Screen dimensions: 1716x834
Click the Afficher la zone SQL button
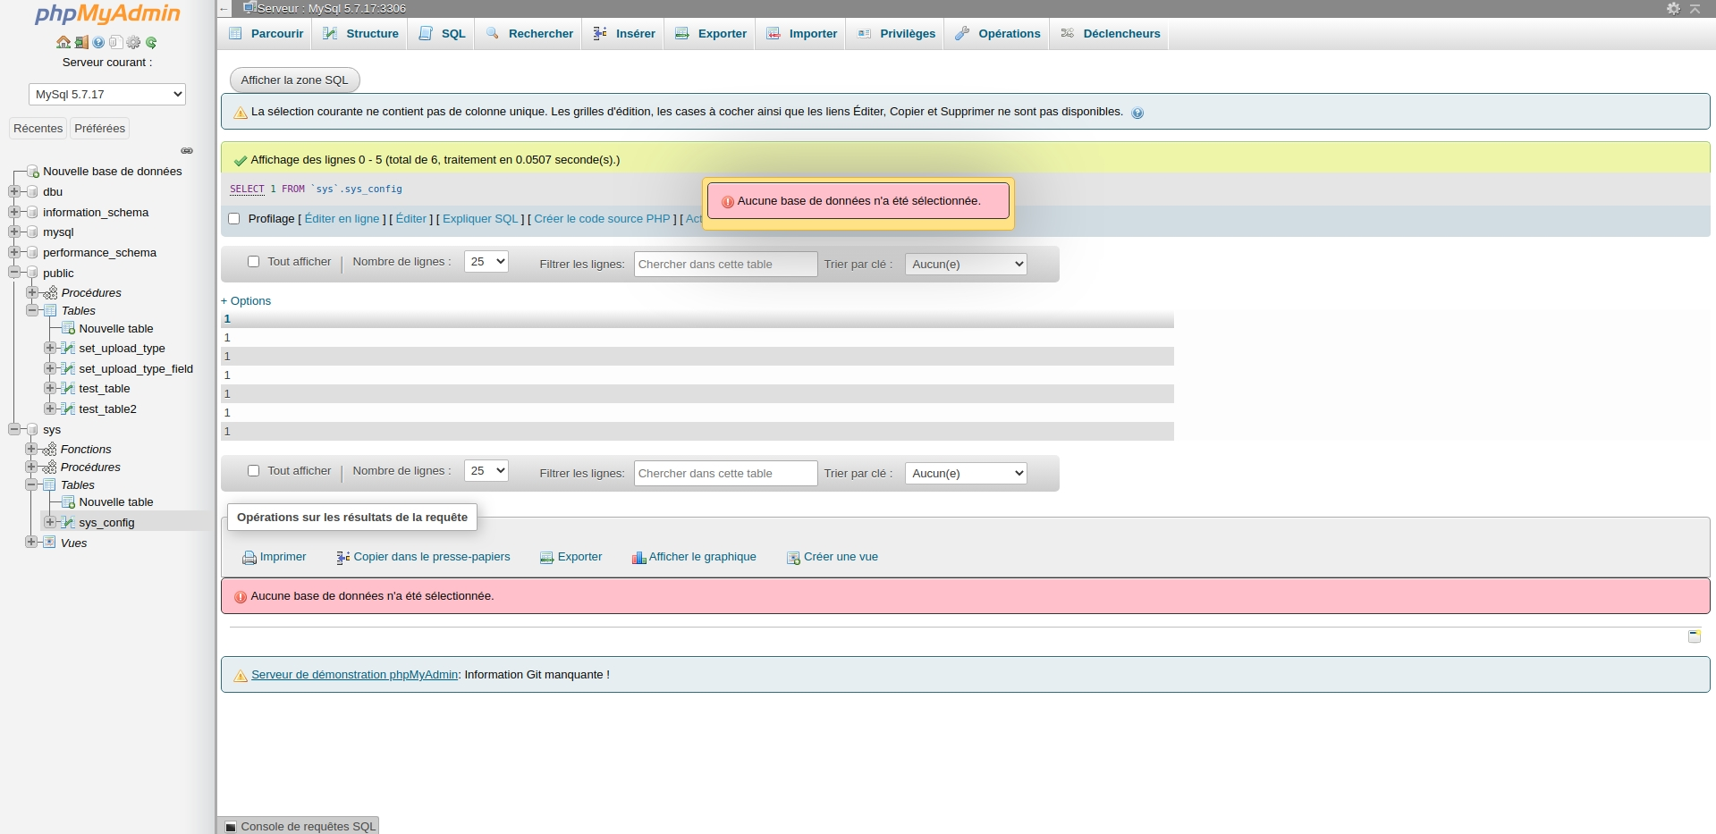click(294, 80)
